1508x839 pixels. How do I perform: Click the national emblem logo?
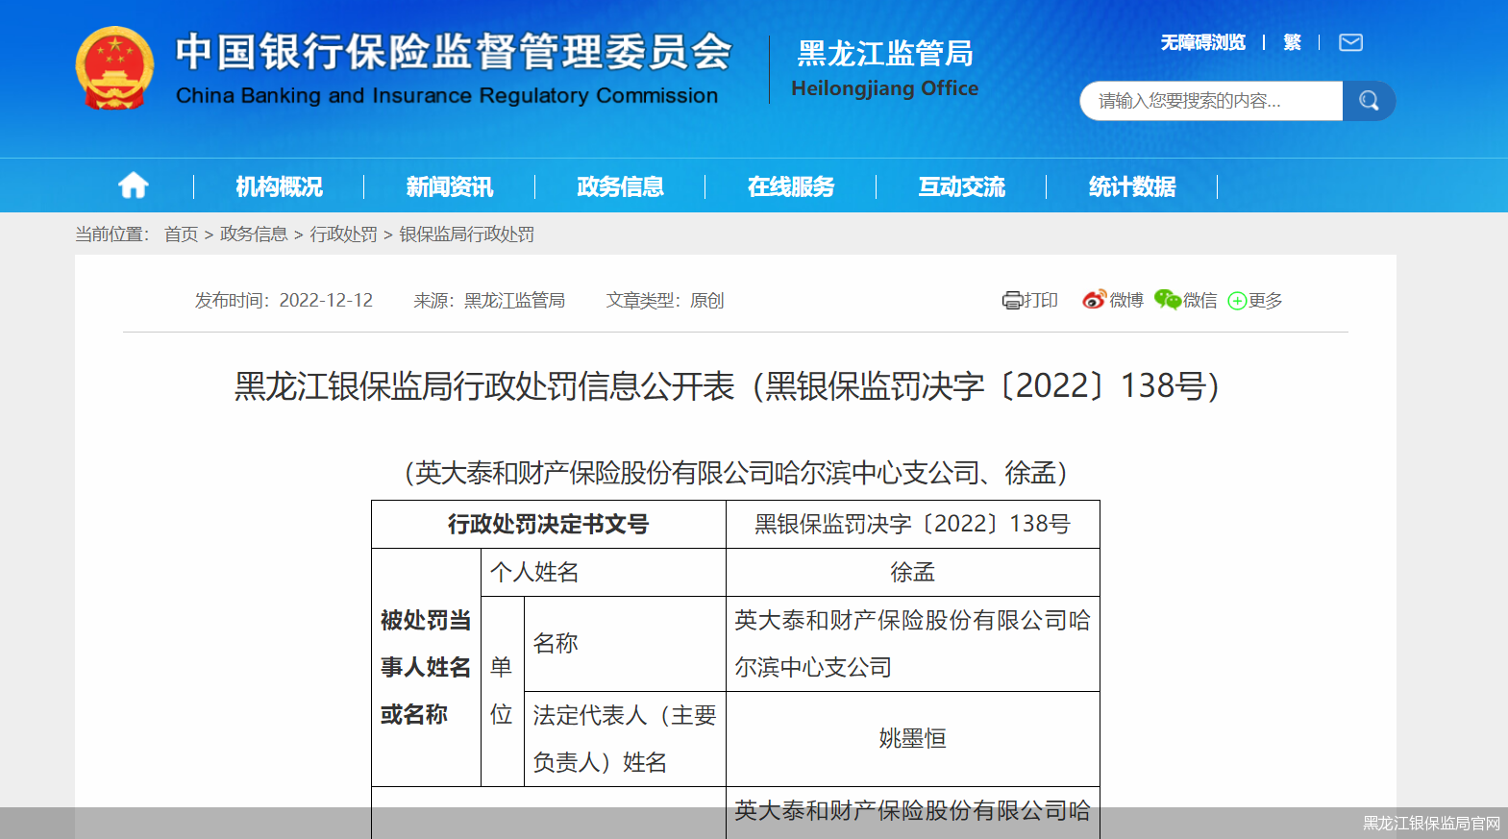tap(114, 68)
